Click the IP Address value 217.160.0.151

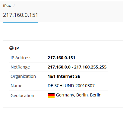[x=61, y=58]
